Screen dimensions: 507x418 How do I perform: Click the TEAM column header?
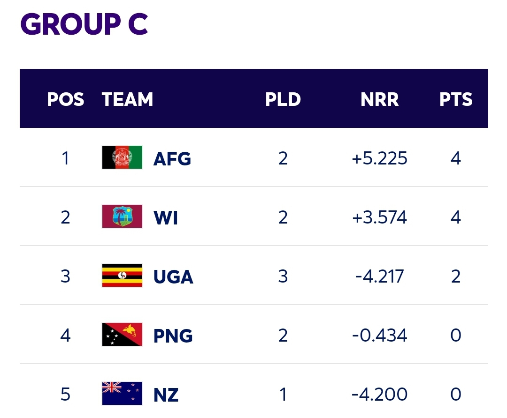tap(127, 99)
